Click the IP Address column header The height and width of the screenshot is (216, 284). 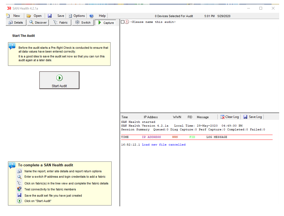(x=151, y=117)
